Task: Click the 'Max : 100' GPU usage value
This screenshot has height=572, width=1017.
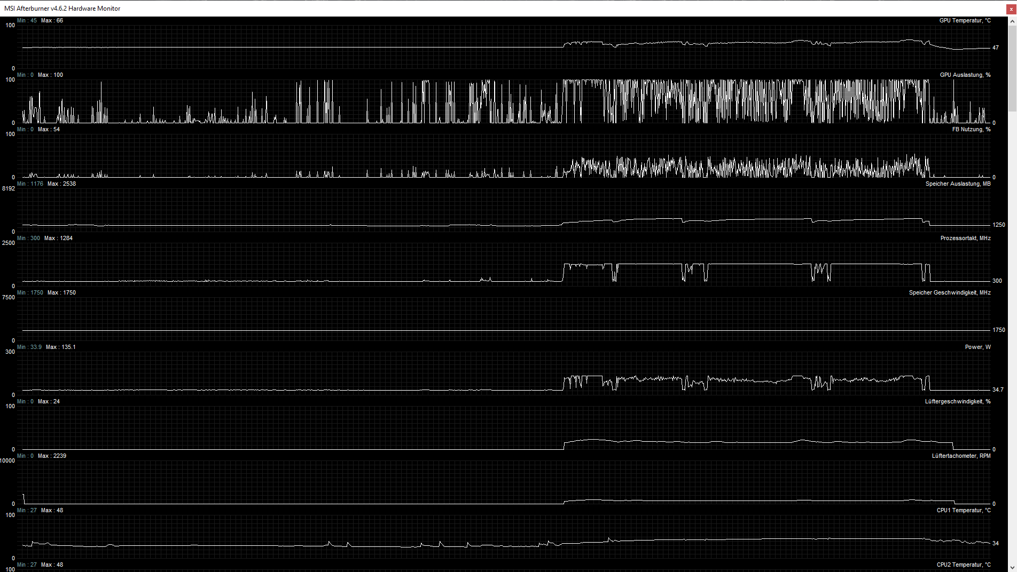Action: (50, 75)
